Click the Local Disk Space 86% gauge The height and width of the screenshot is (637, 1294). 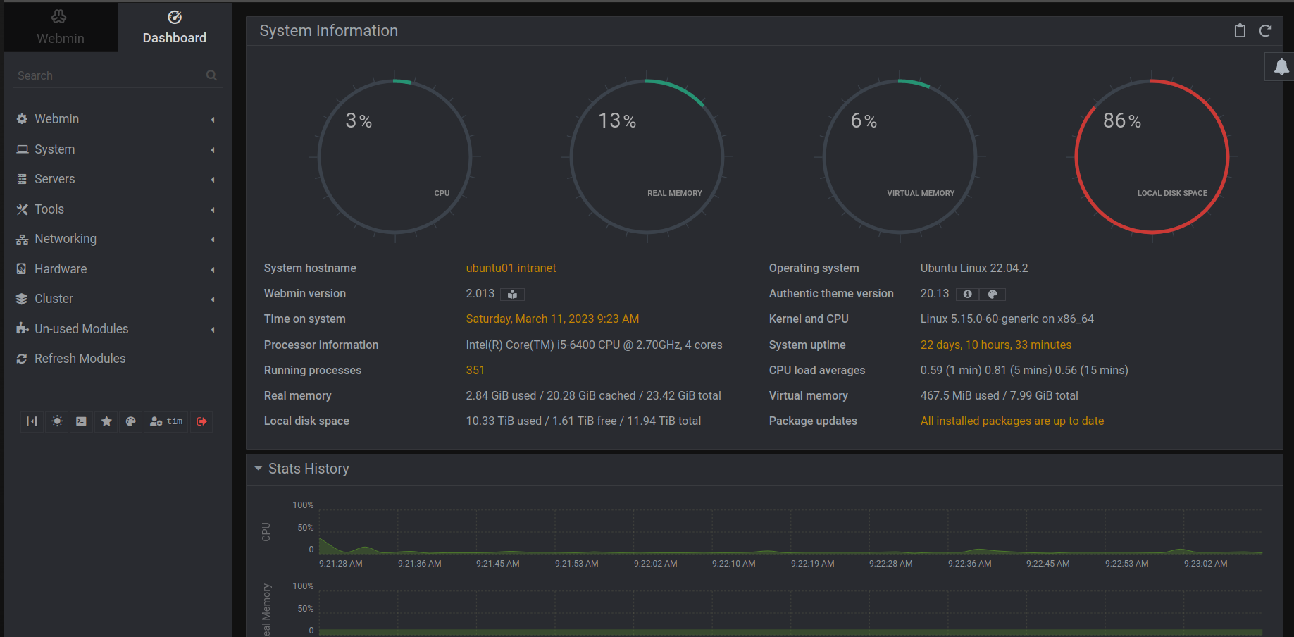[x=1152, y=156]
